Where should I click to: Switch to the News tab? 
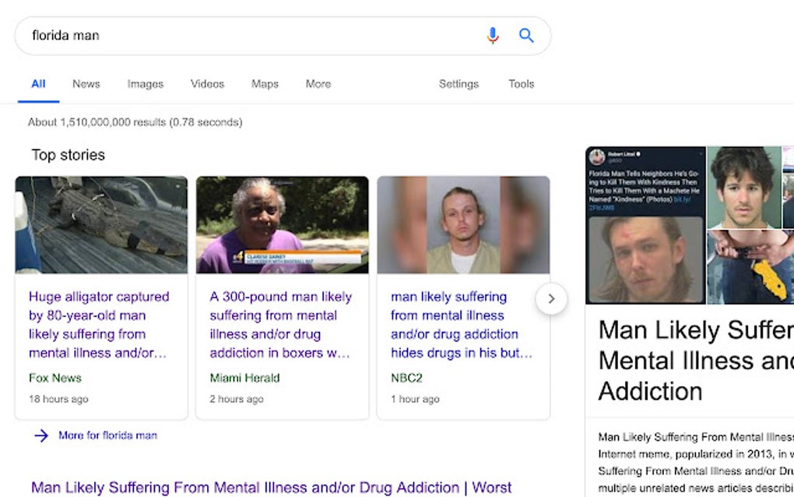click(86, 83)
